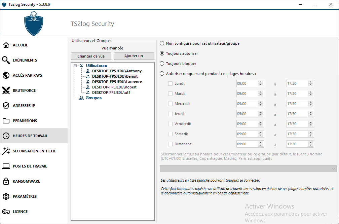Click the Utilisateurs node person icon
This screenshot has height=224, width=339.
coord(81,66)
